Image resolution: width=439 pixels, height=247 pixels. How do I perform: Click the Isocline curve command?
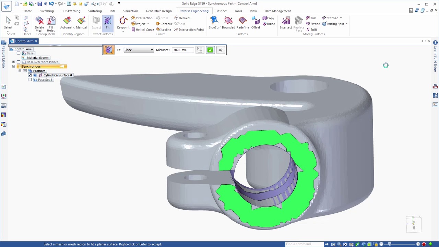[164, 30]
